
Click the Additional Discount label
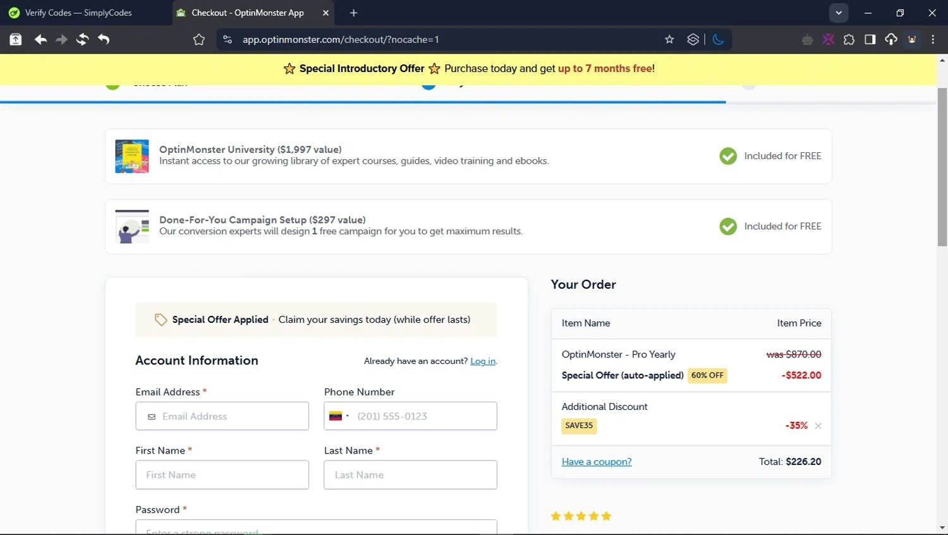tap(605, 407)
